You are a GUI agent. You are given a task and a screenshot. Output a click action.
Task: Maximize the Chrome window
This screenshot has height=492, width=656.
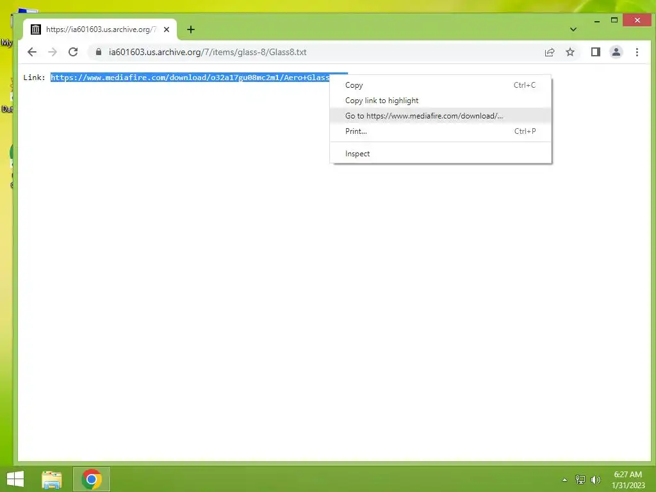(614, 20)
